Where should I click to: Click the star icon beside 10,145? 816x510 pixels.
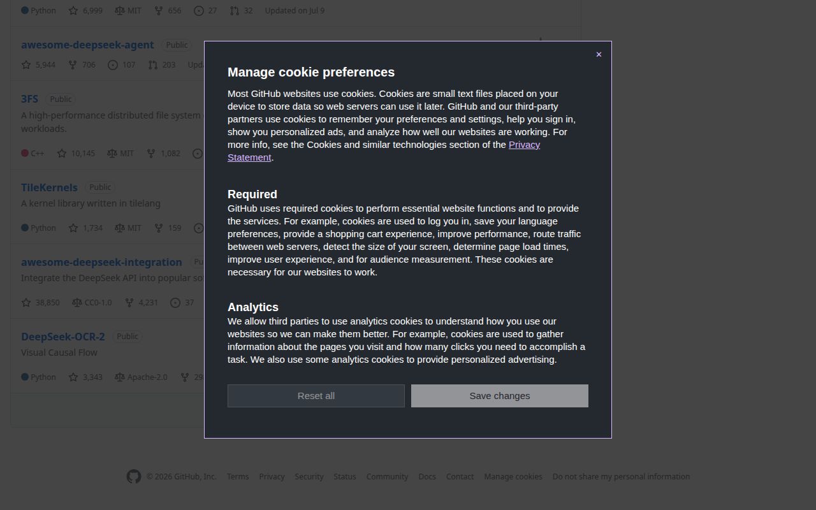(x=62, y=154)
